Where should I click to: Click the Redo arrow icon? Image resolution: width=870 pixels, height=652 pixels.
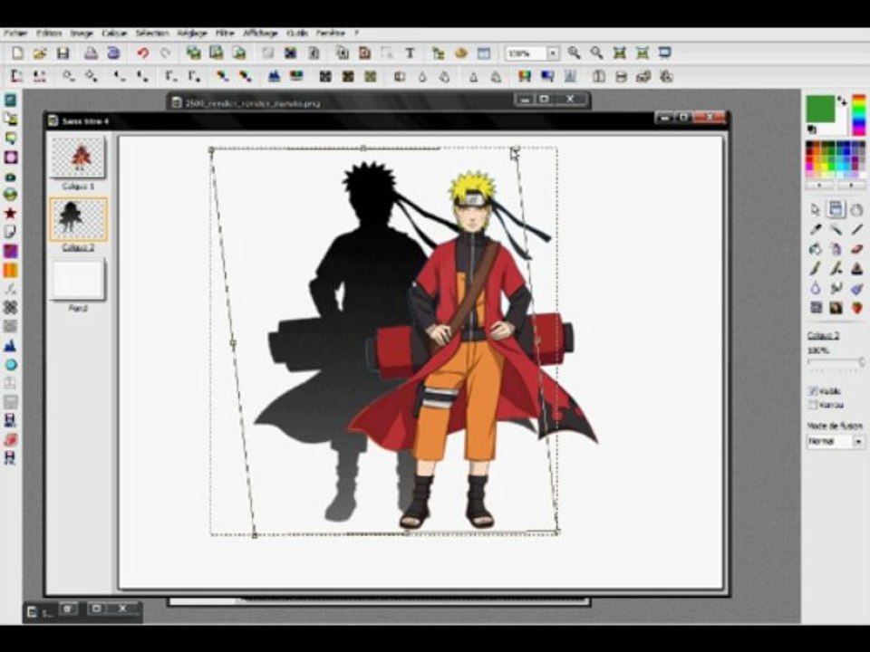[165, 53]
